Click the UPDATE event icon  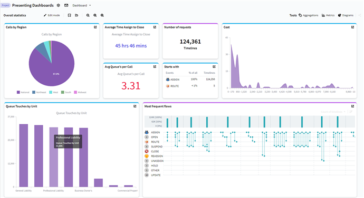click(x=147, y=175)
